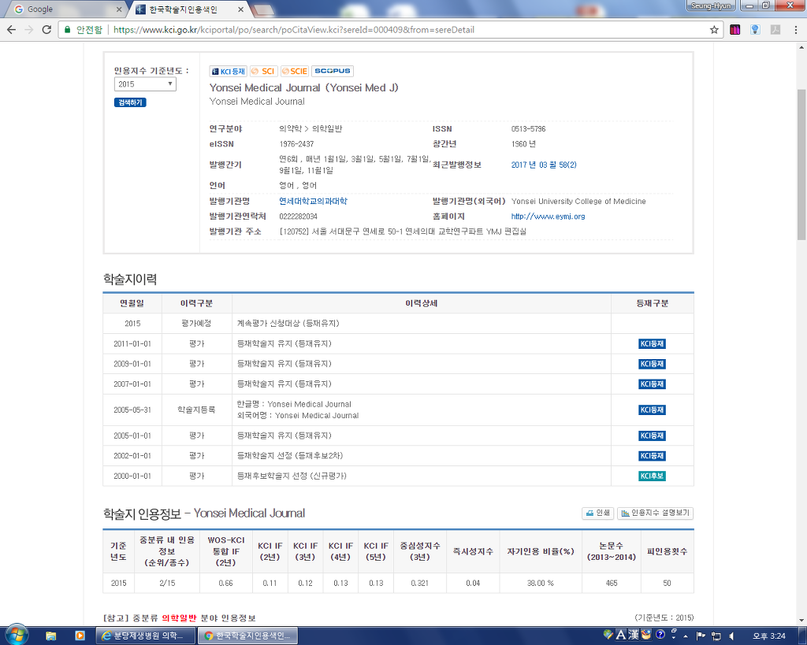Go back to the previous browser page
This screenshot has height=645, width=807.
[11, 30]
